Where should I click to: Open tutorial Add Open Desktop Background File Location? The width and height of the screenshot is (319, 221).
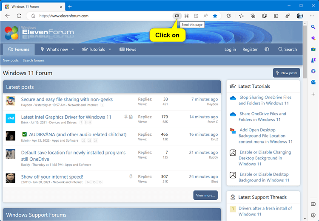pyautogui.click(x=265, y=136)
